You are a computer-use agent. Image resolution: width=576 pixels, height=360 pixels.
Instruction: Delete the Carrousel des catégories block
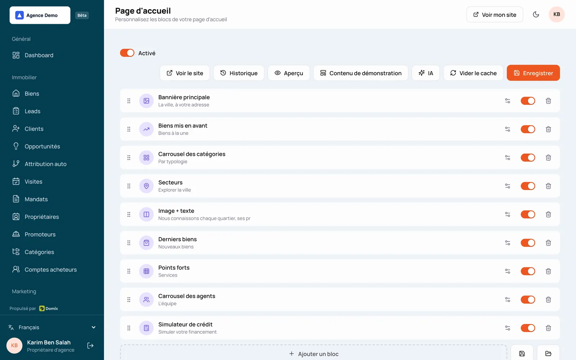tap(548, 158)
